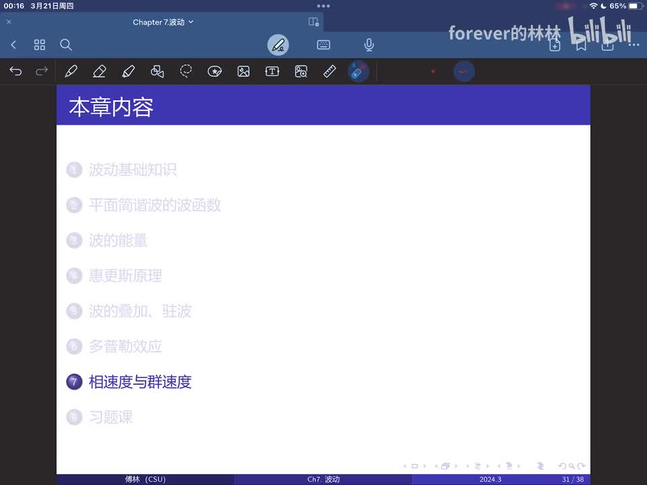Undo the last stroke
The height and width of the screenshot is (485, 647).
[16, 71]
